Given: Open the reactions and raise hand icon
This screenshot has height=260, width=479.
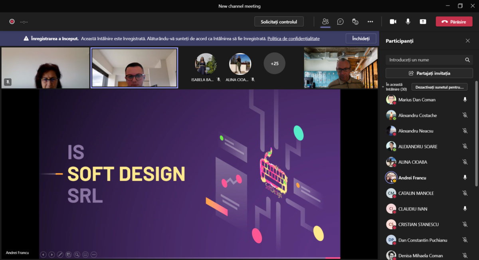Looking at the screenshot, I should [355, 22].
